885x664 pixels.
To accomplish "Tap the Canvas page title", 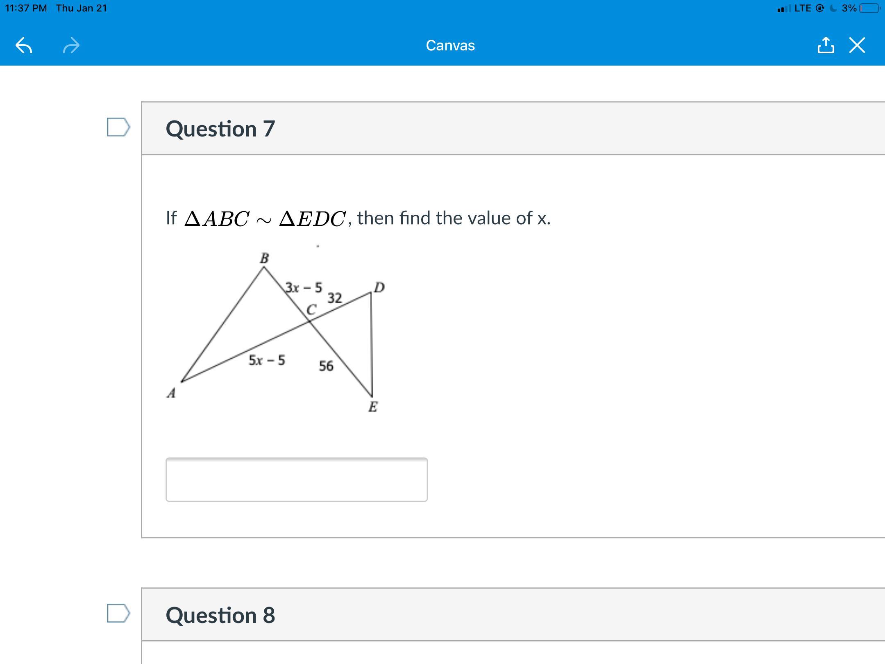I will [x=450, y=45].
